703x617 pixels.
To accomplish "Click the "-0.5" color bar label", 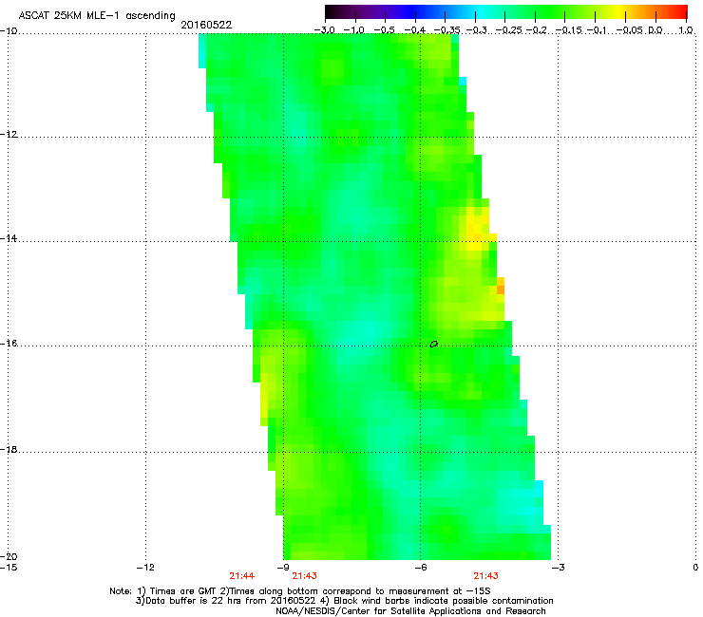I will pos(385,30).
